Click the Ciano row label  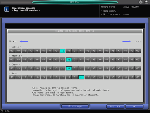tap(15, 65)
